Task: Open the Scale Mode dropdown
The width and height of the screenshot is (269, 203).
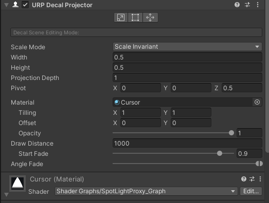Action: pyautogui.click(x=187, y=47)
